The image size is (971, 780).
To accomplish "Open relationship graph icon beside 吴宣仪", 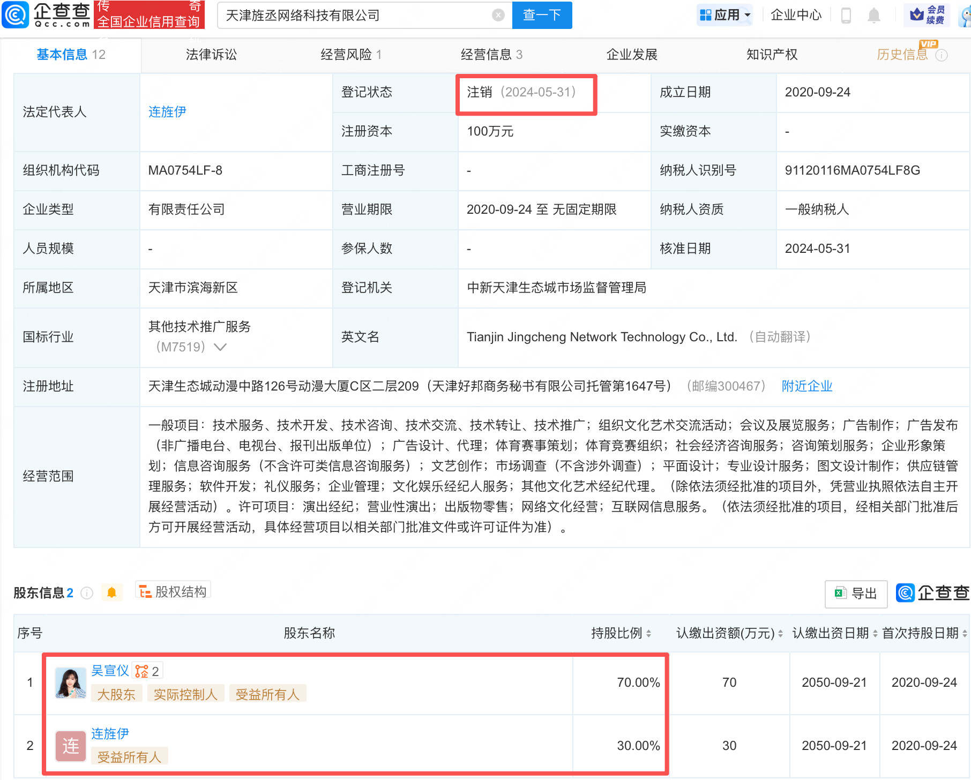I will tap(141, 670).
